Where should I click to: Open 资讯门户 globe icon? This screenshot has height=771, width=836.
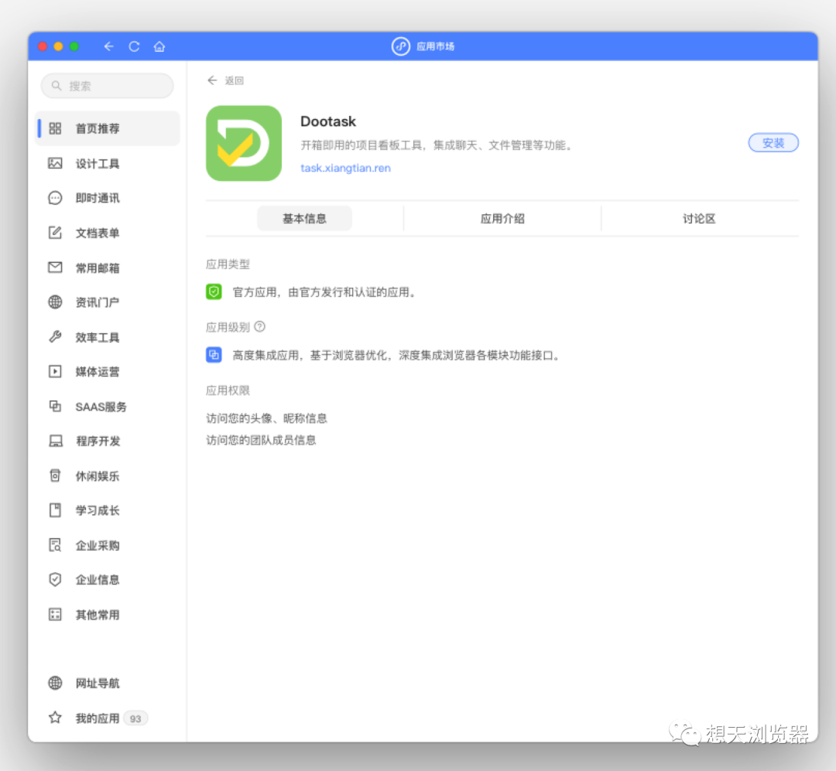(56, 302)
